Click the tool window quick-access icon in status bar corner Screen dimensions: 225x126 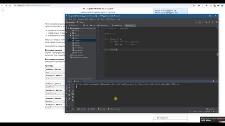[67, 112]
